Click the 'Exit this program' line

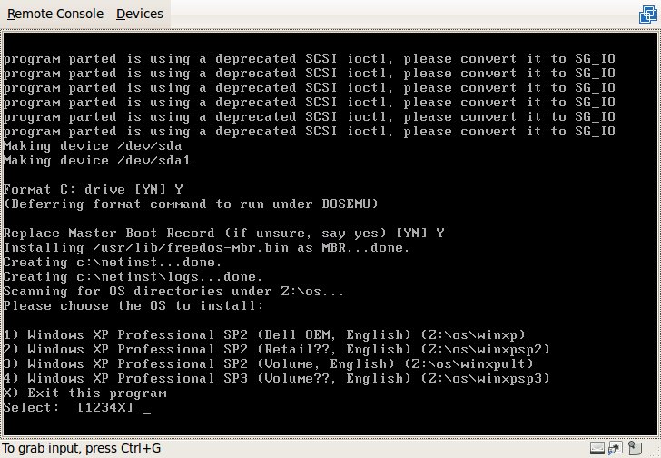pos(85,393)
